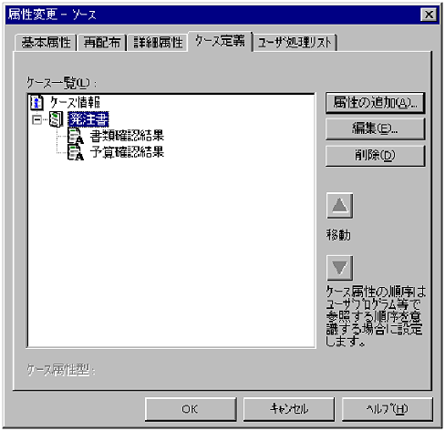This screenshot has height=431, width=445.
Task: Click the 予算確認結果 attribute icon
Action: [76, 152]
